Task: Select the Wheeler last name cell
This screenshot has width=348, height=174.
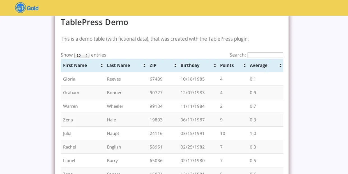Action: click(x=115, y=106)
